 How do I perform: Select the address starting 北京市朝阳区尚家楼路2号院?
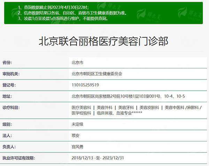coord(128,96)
